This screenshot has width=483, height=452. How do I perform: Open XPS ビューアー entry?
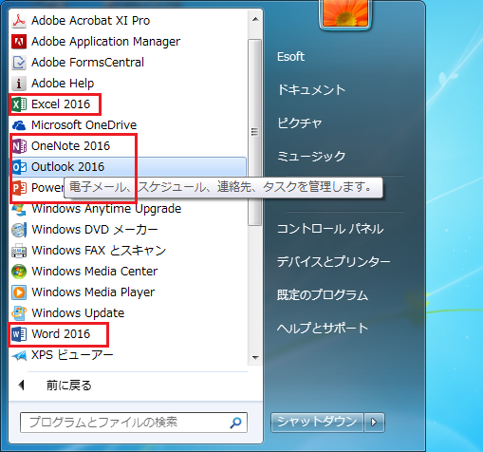click(72, 355)
